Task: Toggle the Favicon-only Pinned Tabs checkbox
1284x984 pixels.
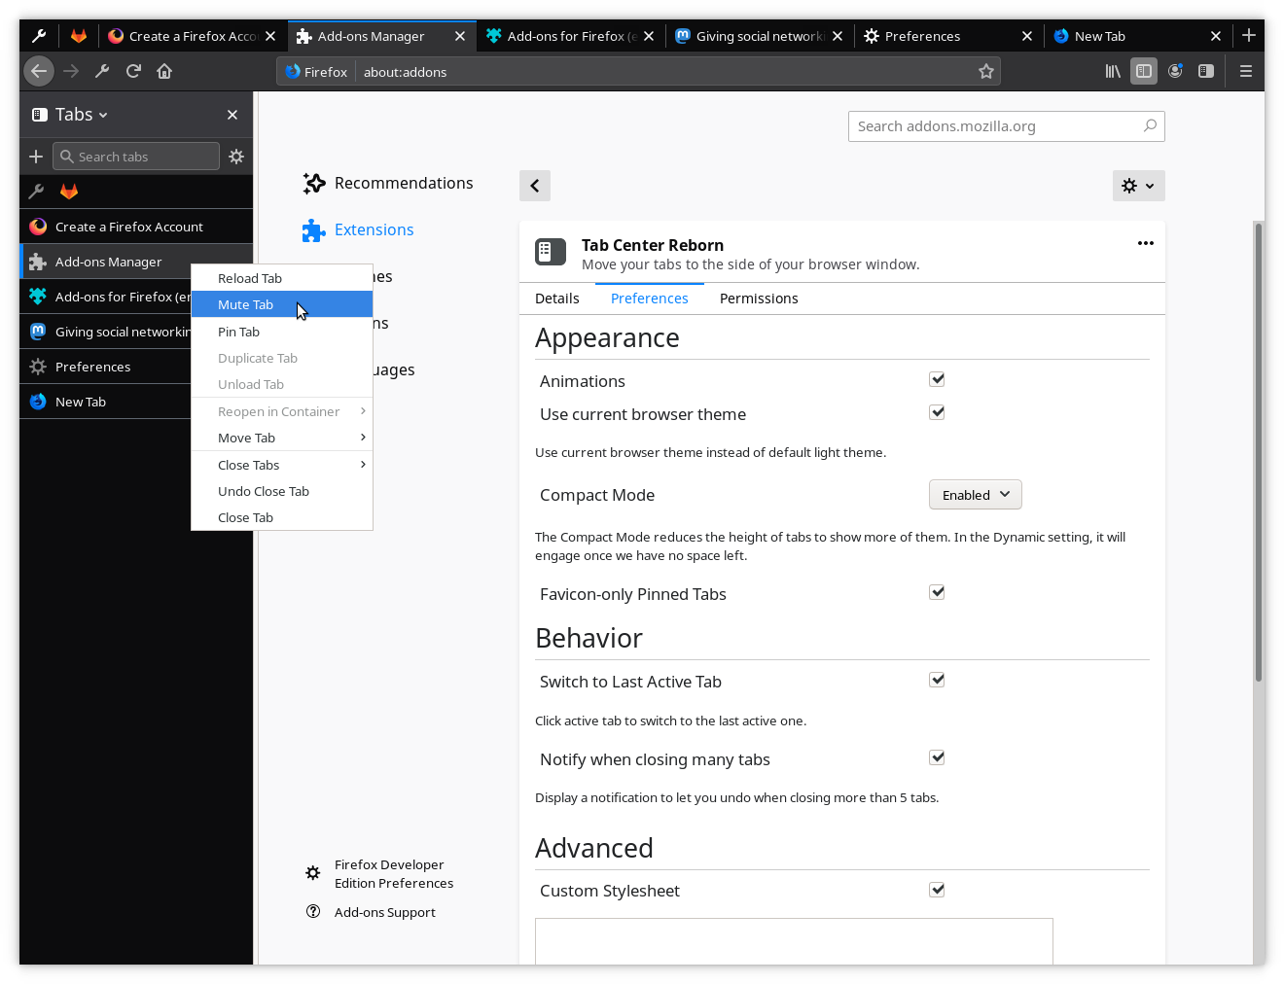Action: tap(937, 592)
